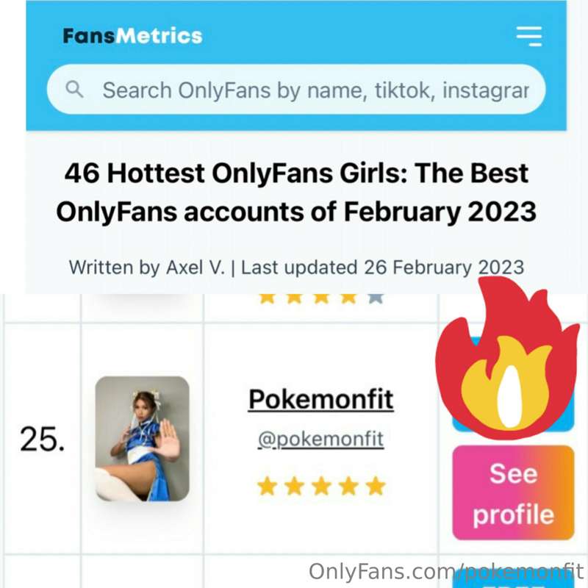Image resolution: width=588 pixels, height=588 pixels.
Task: Click the FansMetrics logo
Action: tap(132, 35)
